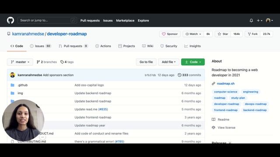
Task: Click the commit author avatar
Action: pyautogui.click(x=12, y=75)
